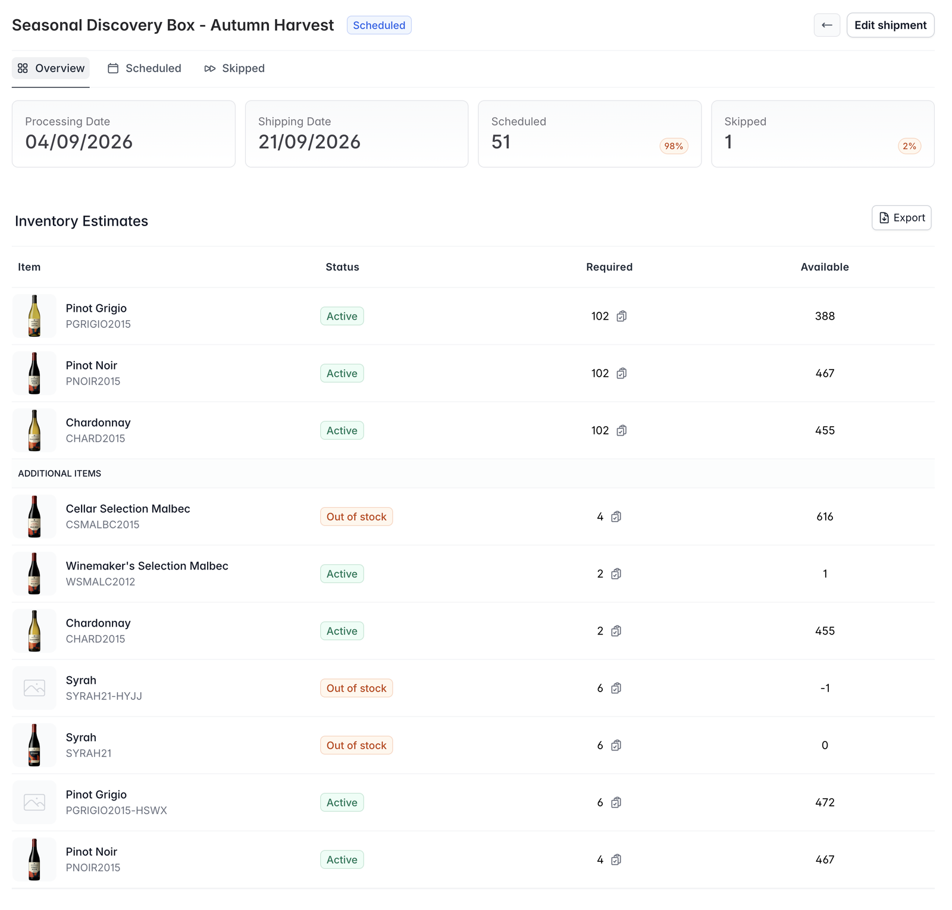Click the Available column header
This screenshot has height=910, width=952.
(x=825, y=267)
